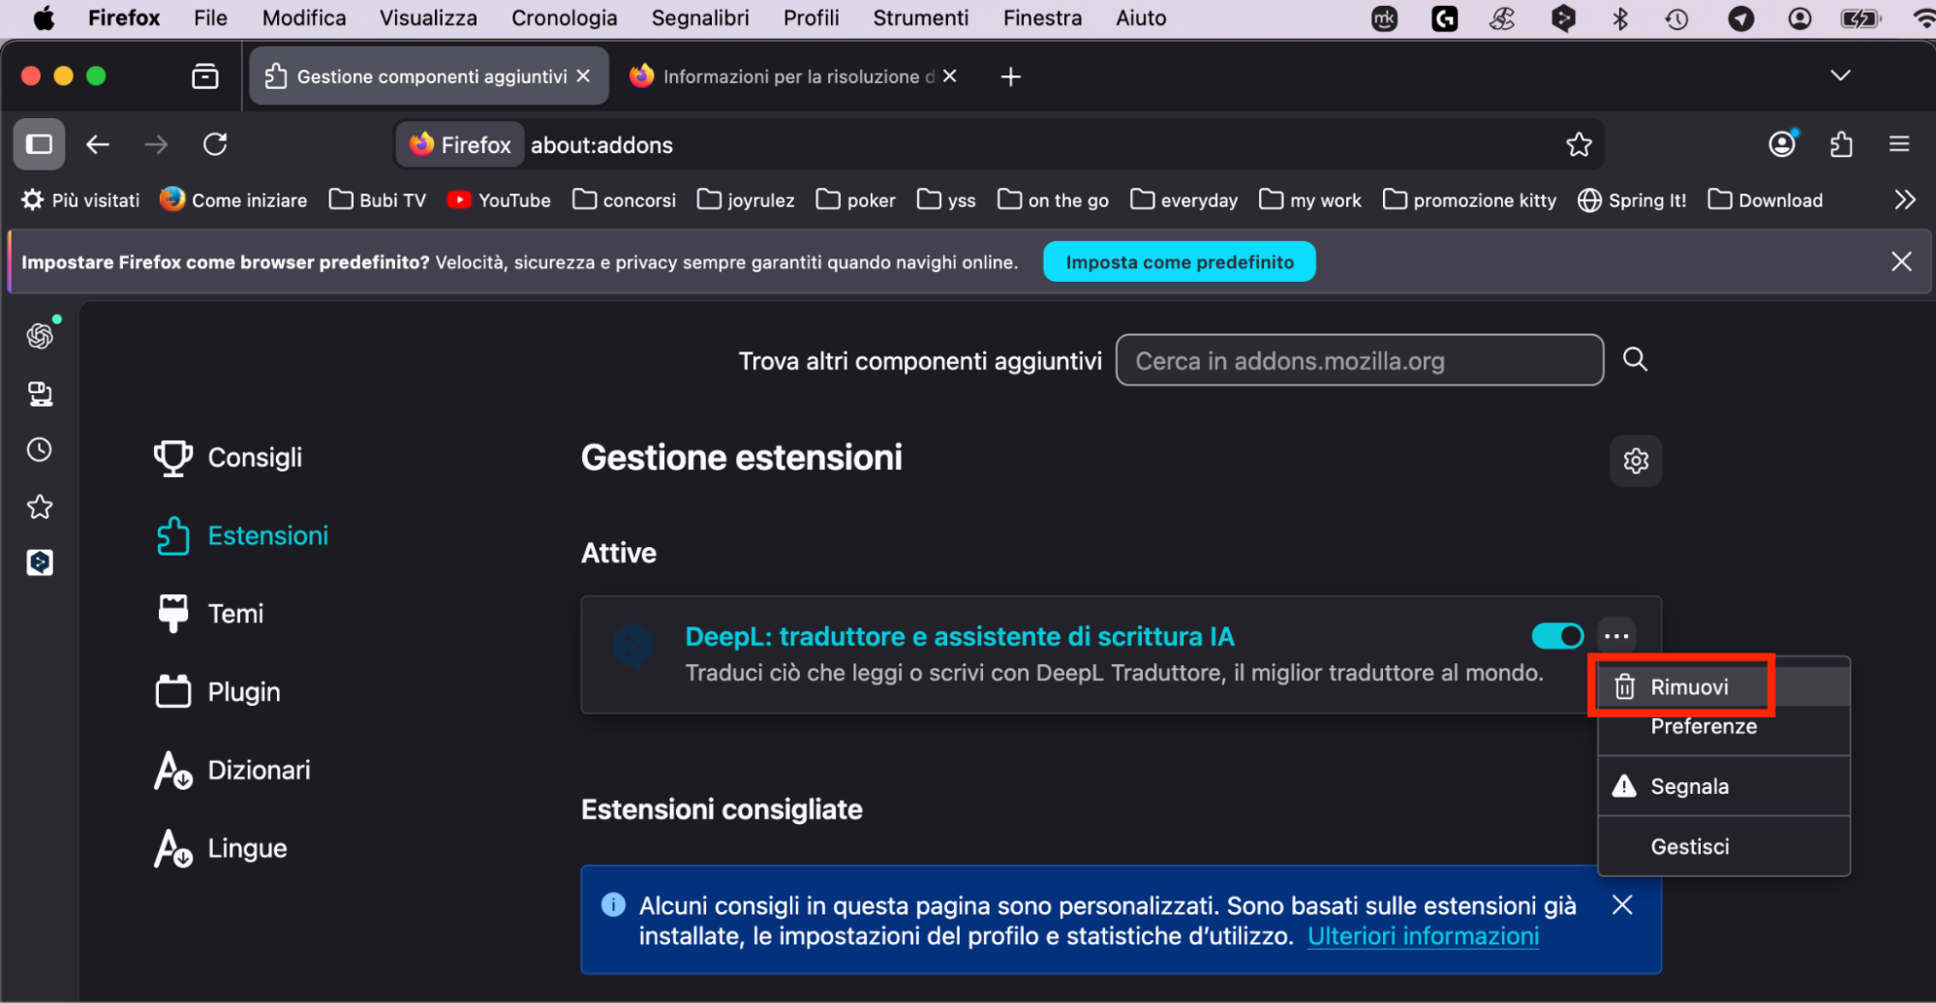Select Preferenze from the extension menu
This screenshot has width=1936, height=1003.
(1724, 726)
